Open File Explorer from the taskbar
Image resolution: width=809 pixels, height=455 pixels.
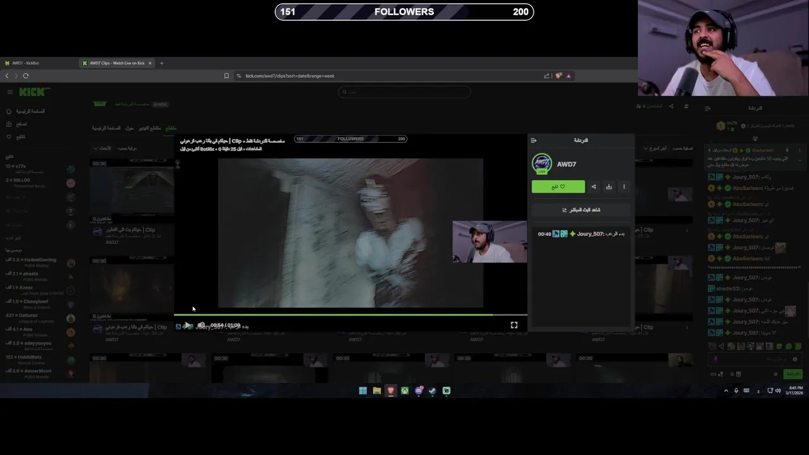pyautogui.click(x=377, y=391)
